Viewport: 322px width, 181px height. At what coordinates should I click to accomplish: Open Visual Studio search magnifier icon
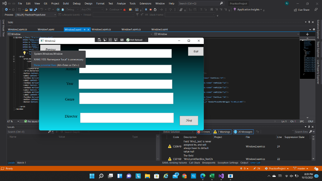pyautogui.click(x=221, y=3)
